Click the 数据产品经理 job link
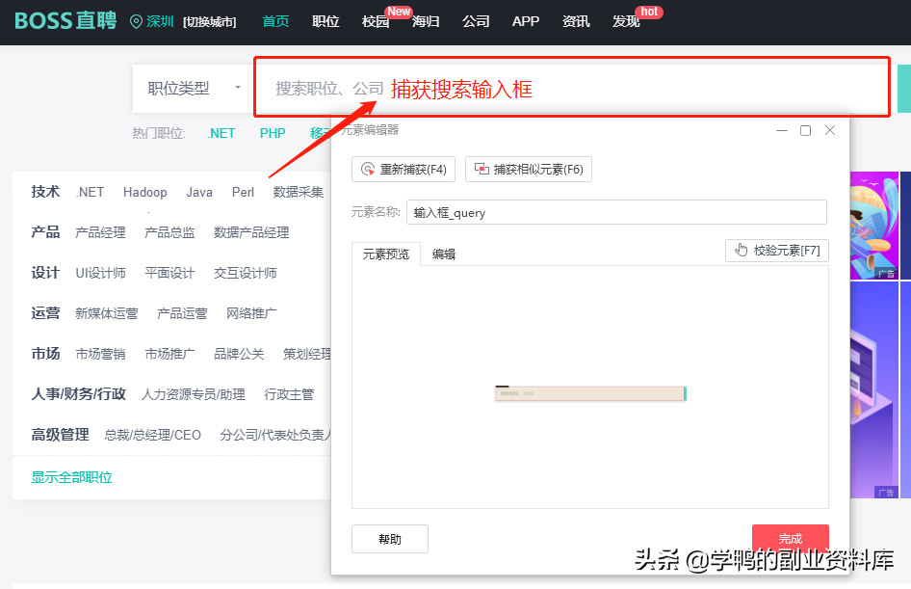The width and height of the screenshot is (911, 589). 251,232
